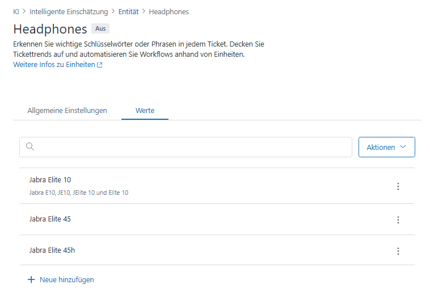Switch to the Allgemeine Einstellungen tab
This screenshot has height=297, width=430.
click(67, 111)
